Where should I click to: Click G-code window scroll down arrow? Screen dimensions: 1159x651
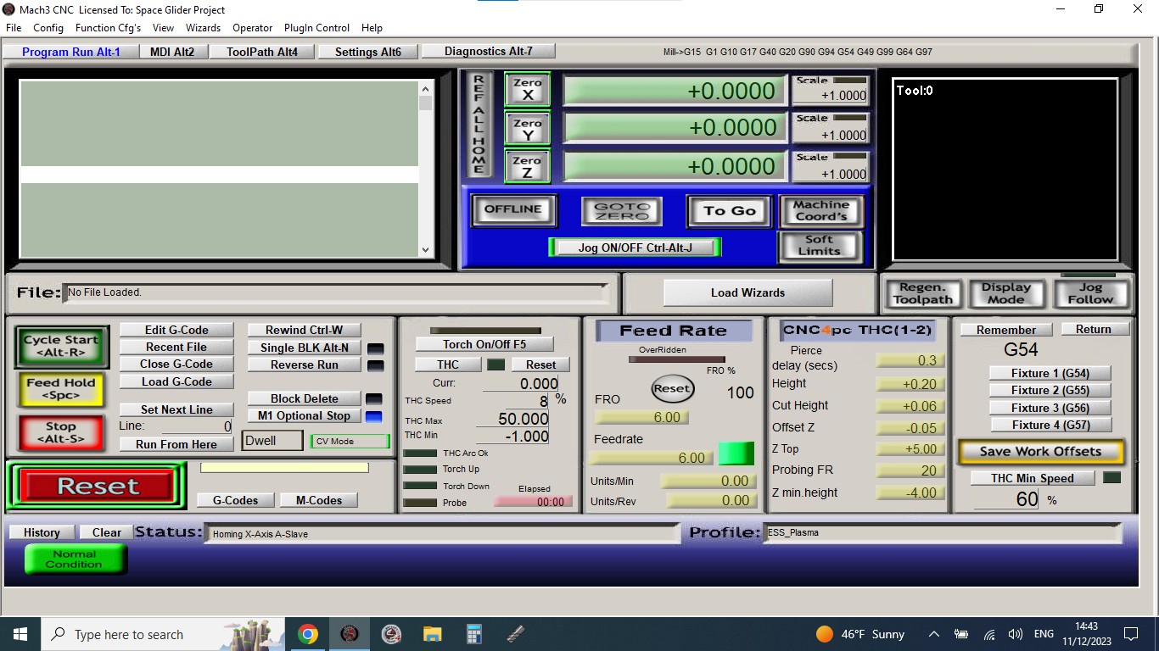click(x=426, y=250)
